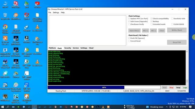Open the This PC desktop icon
The image size is (195, 109).
(5, 5)
